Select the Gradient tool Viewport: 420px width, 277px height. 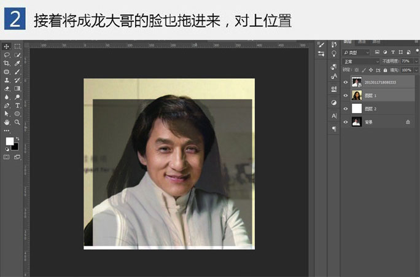(x=17, y=88)
